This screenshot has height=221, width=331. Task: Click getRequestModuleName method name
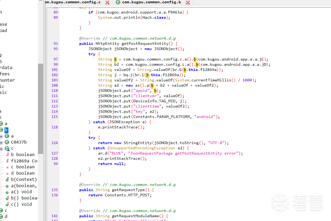(135, 216)
